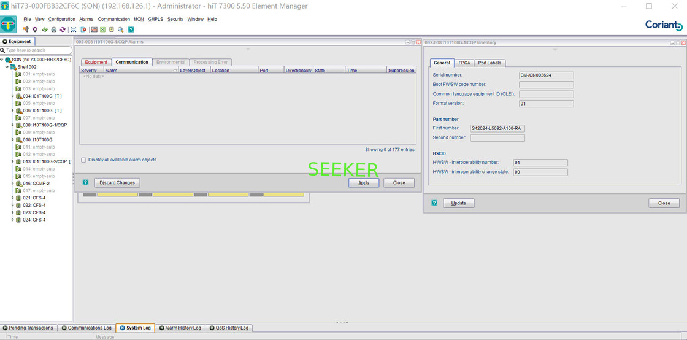687x340 pixels.
Task: Select the Equipment alarms tab
Action: click(96, 62)
